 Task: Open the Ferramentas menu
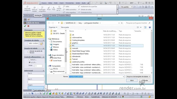(69, 3)
